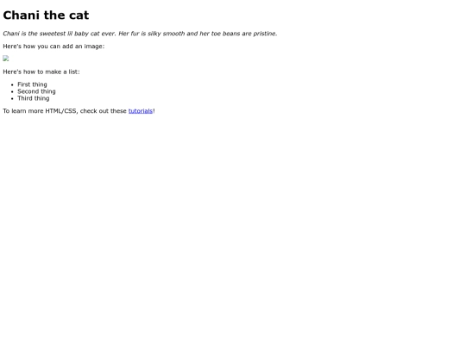Click the 'Chani the cat' heading
The width and height of the screenshot is (466, 349).
(46, 16)
